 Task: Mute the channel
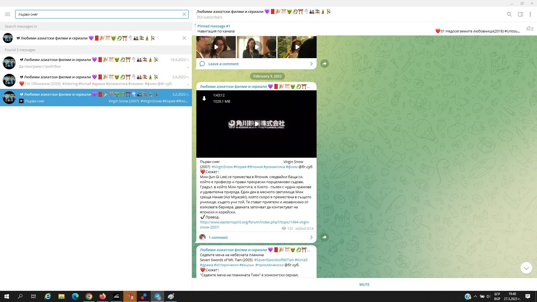364,284
